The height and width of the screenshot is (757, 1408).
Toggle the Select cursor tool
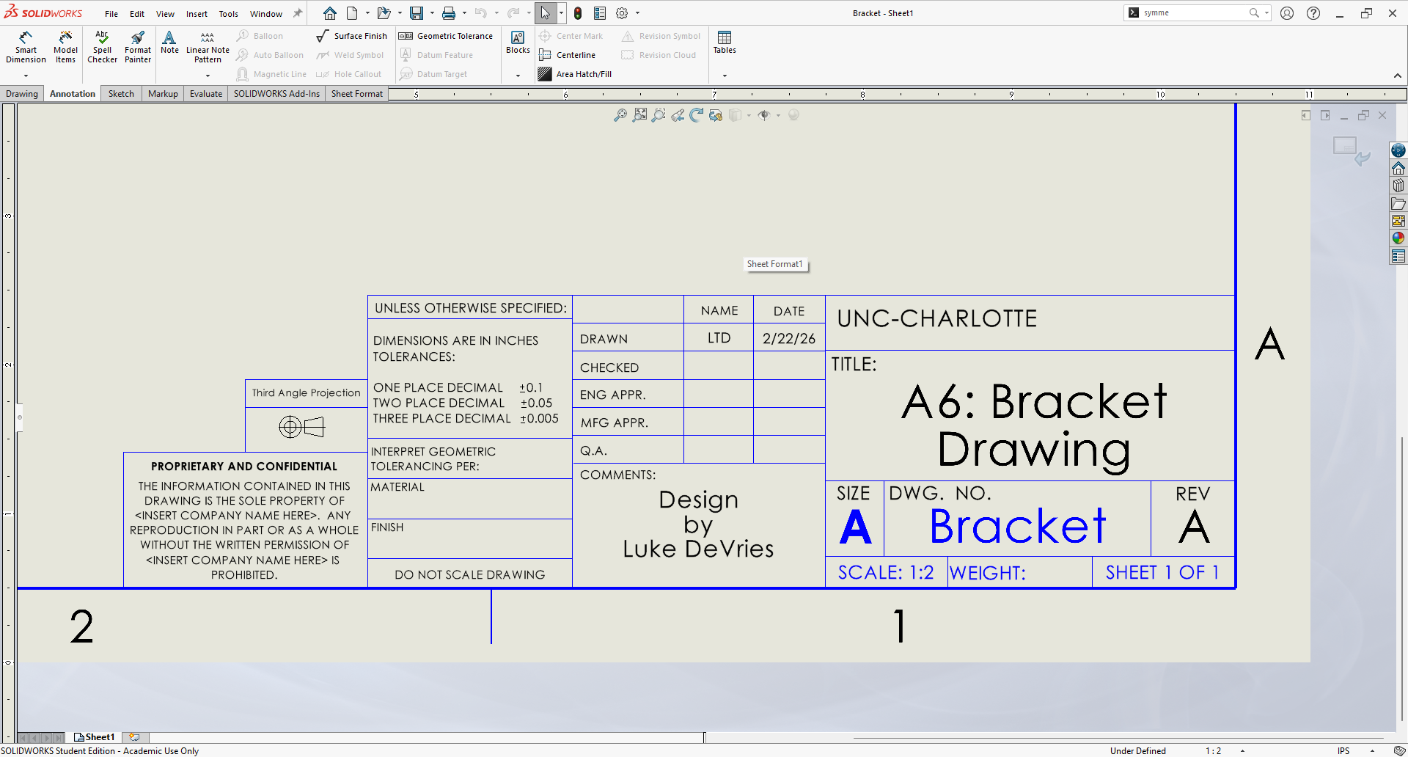545,13
